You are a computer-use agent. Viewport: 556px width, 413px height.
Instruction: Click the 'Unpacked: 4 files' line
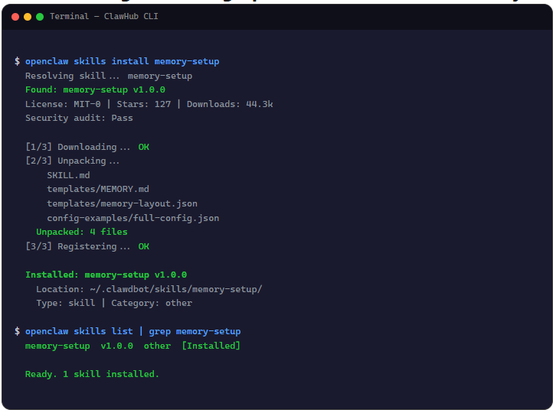point(81,232)
